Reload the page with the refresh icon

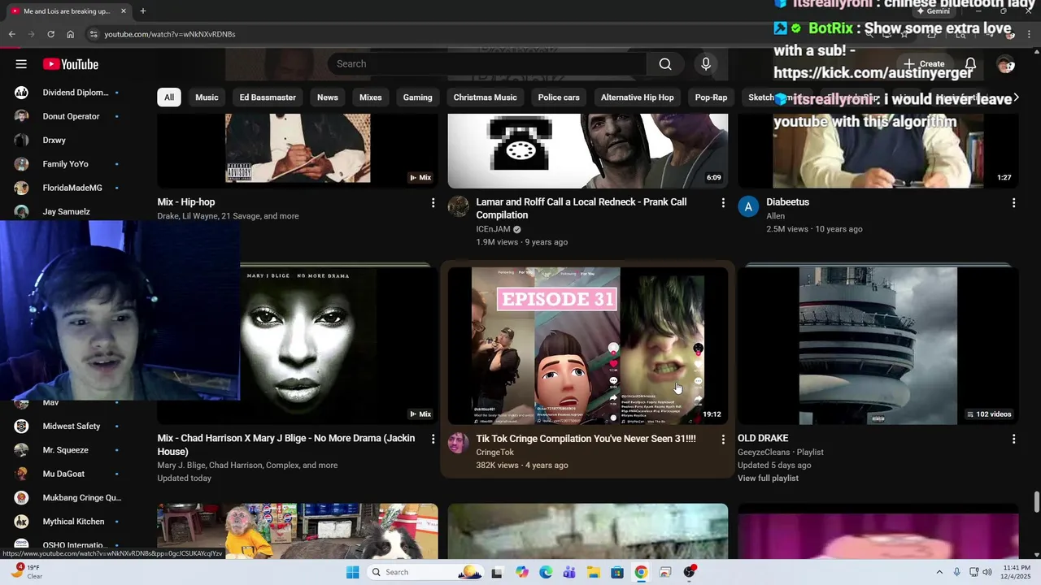tap(50, 34)
